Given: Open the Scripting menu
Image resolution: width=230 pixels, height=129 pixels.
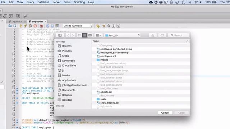Looking at the screenshot, I should [79, 2].
